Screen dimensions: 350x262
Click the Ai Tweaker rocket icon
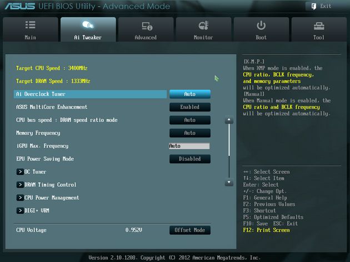[x=88, y=25]
